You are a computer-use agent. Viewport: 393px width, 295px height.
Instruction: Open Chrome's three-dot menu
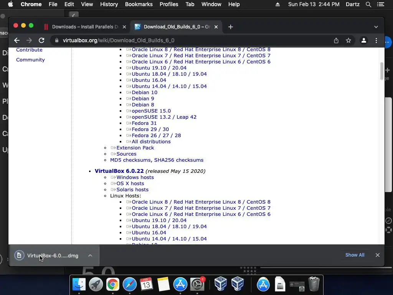tap(376, 40)
